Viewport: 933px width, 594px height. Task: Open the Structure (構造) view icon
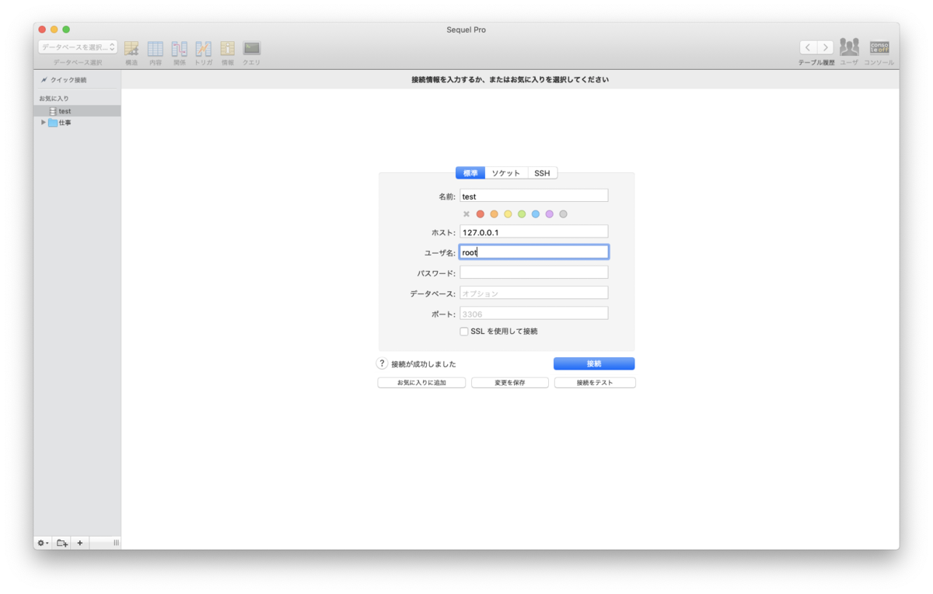click(131, 48)
